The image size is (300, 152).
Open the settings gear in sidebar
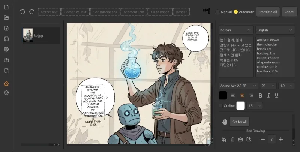click(6, 93)
